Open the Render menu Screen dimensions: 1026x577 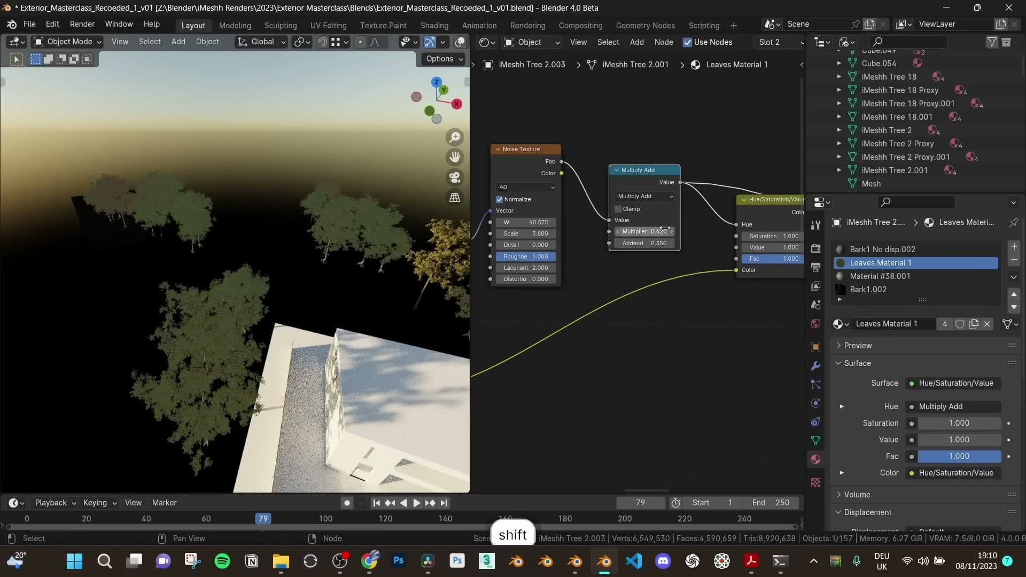[x=82, y=24]
